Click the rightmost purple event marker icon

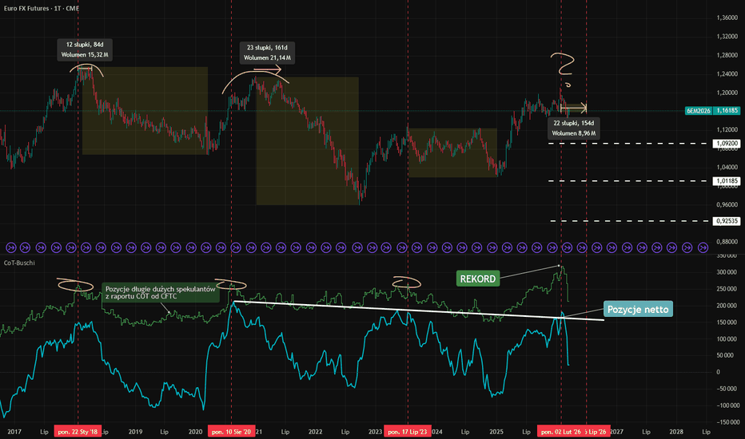[703, 247]
